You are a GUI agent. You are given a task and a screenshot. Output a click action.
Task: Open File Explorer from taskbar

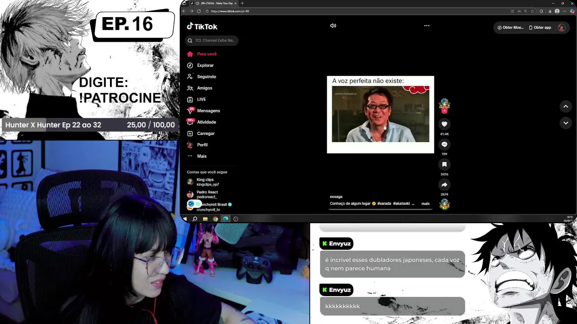(x=205, y=219)
